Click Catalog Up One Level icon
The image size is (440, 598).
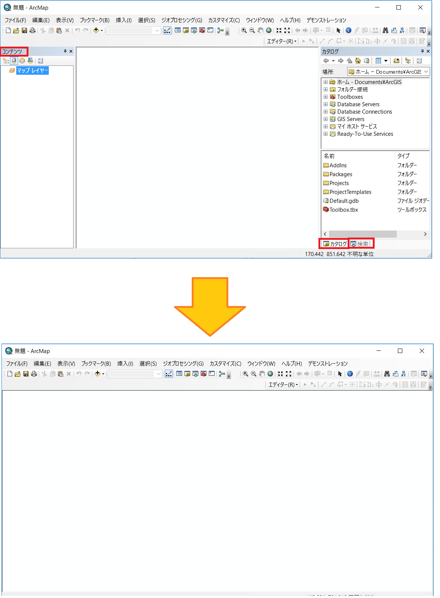coord(349,61)
